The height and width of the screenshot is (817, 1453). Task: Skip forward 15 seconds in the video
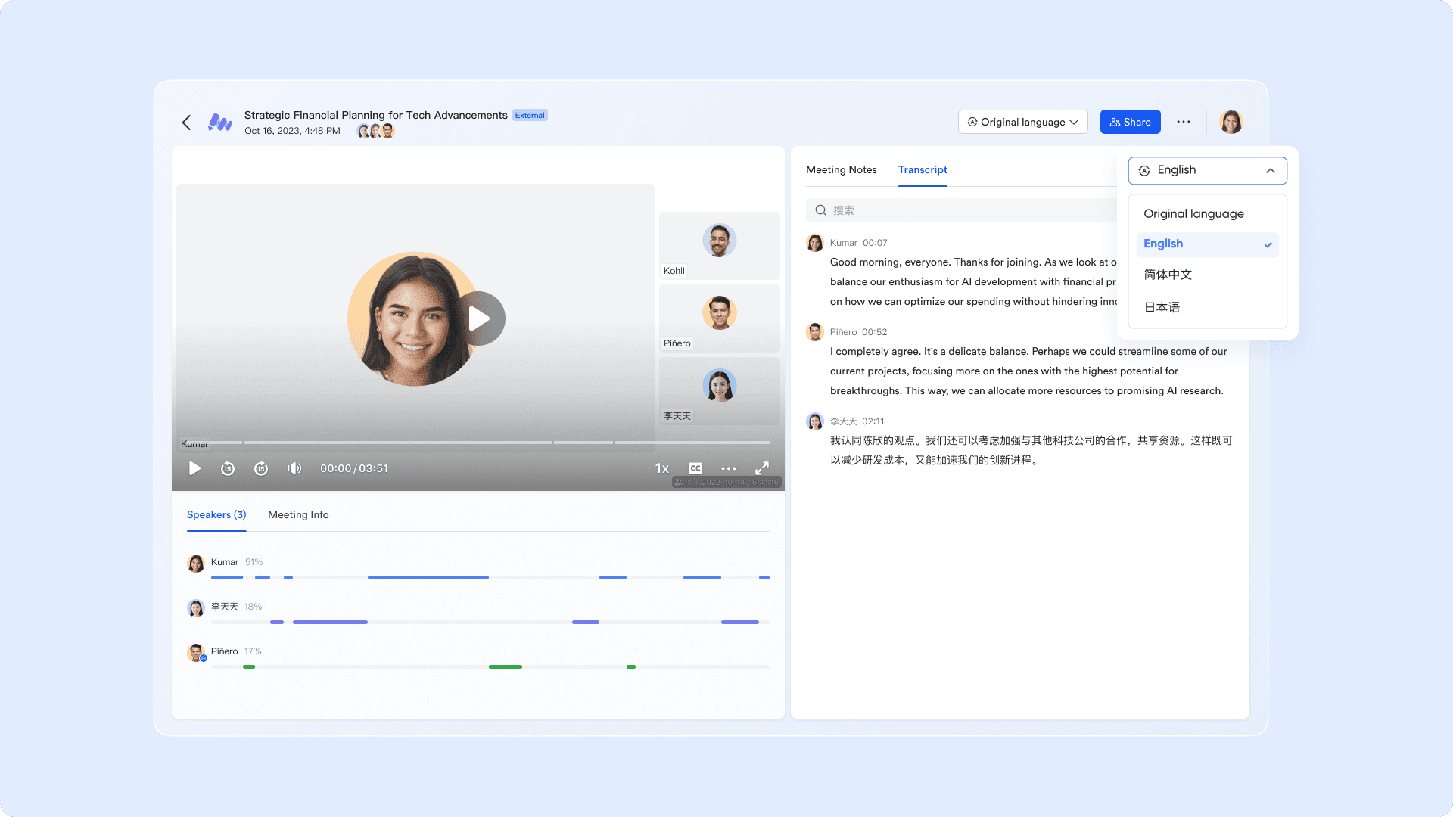261,468
